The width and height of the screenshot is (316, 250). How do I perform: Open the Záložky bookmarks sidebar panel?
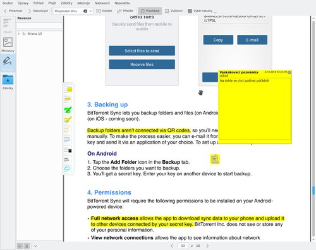pyautogui.click(x=8, y=82)
